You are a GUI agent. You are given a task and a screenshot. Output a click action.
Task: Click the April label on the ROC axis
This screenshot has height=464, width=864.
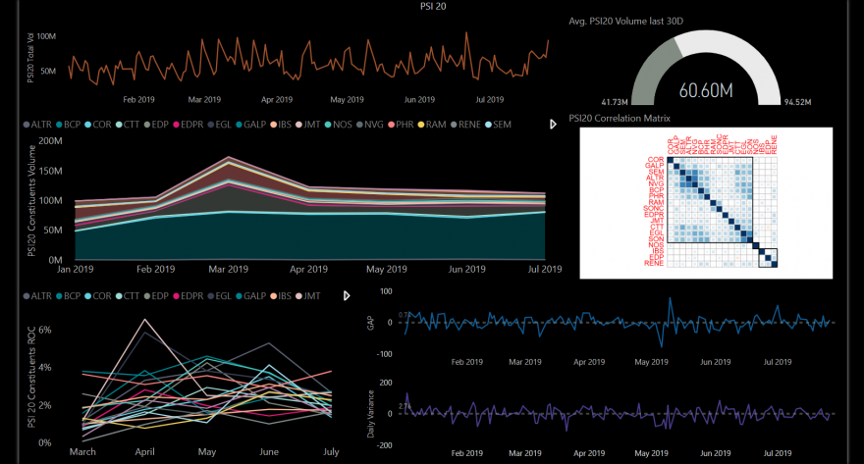[145, 451]
